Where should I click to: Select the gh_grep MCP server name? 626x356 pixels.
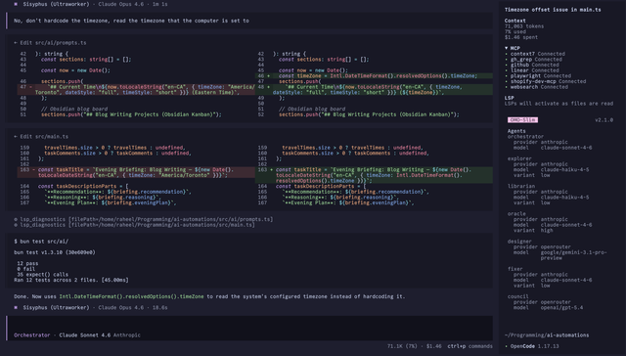(x=521, y=60)
